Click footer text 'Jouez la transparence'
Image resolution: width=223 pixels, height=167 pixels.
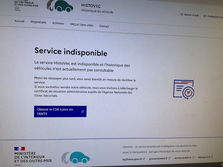pyautogui.click(x=135, y=152)
